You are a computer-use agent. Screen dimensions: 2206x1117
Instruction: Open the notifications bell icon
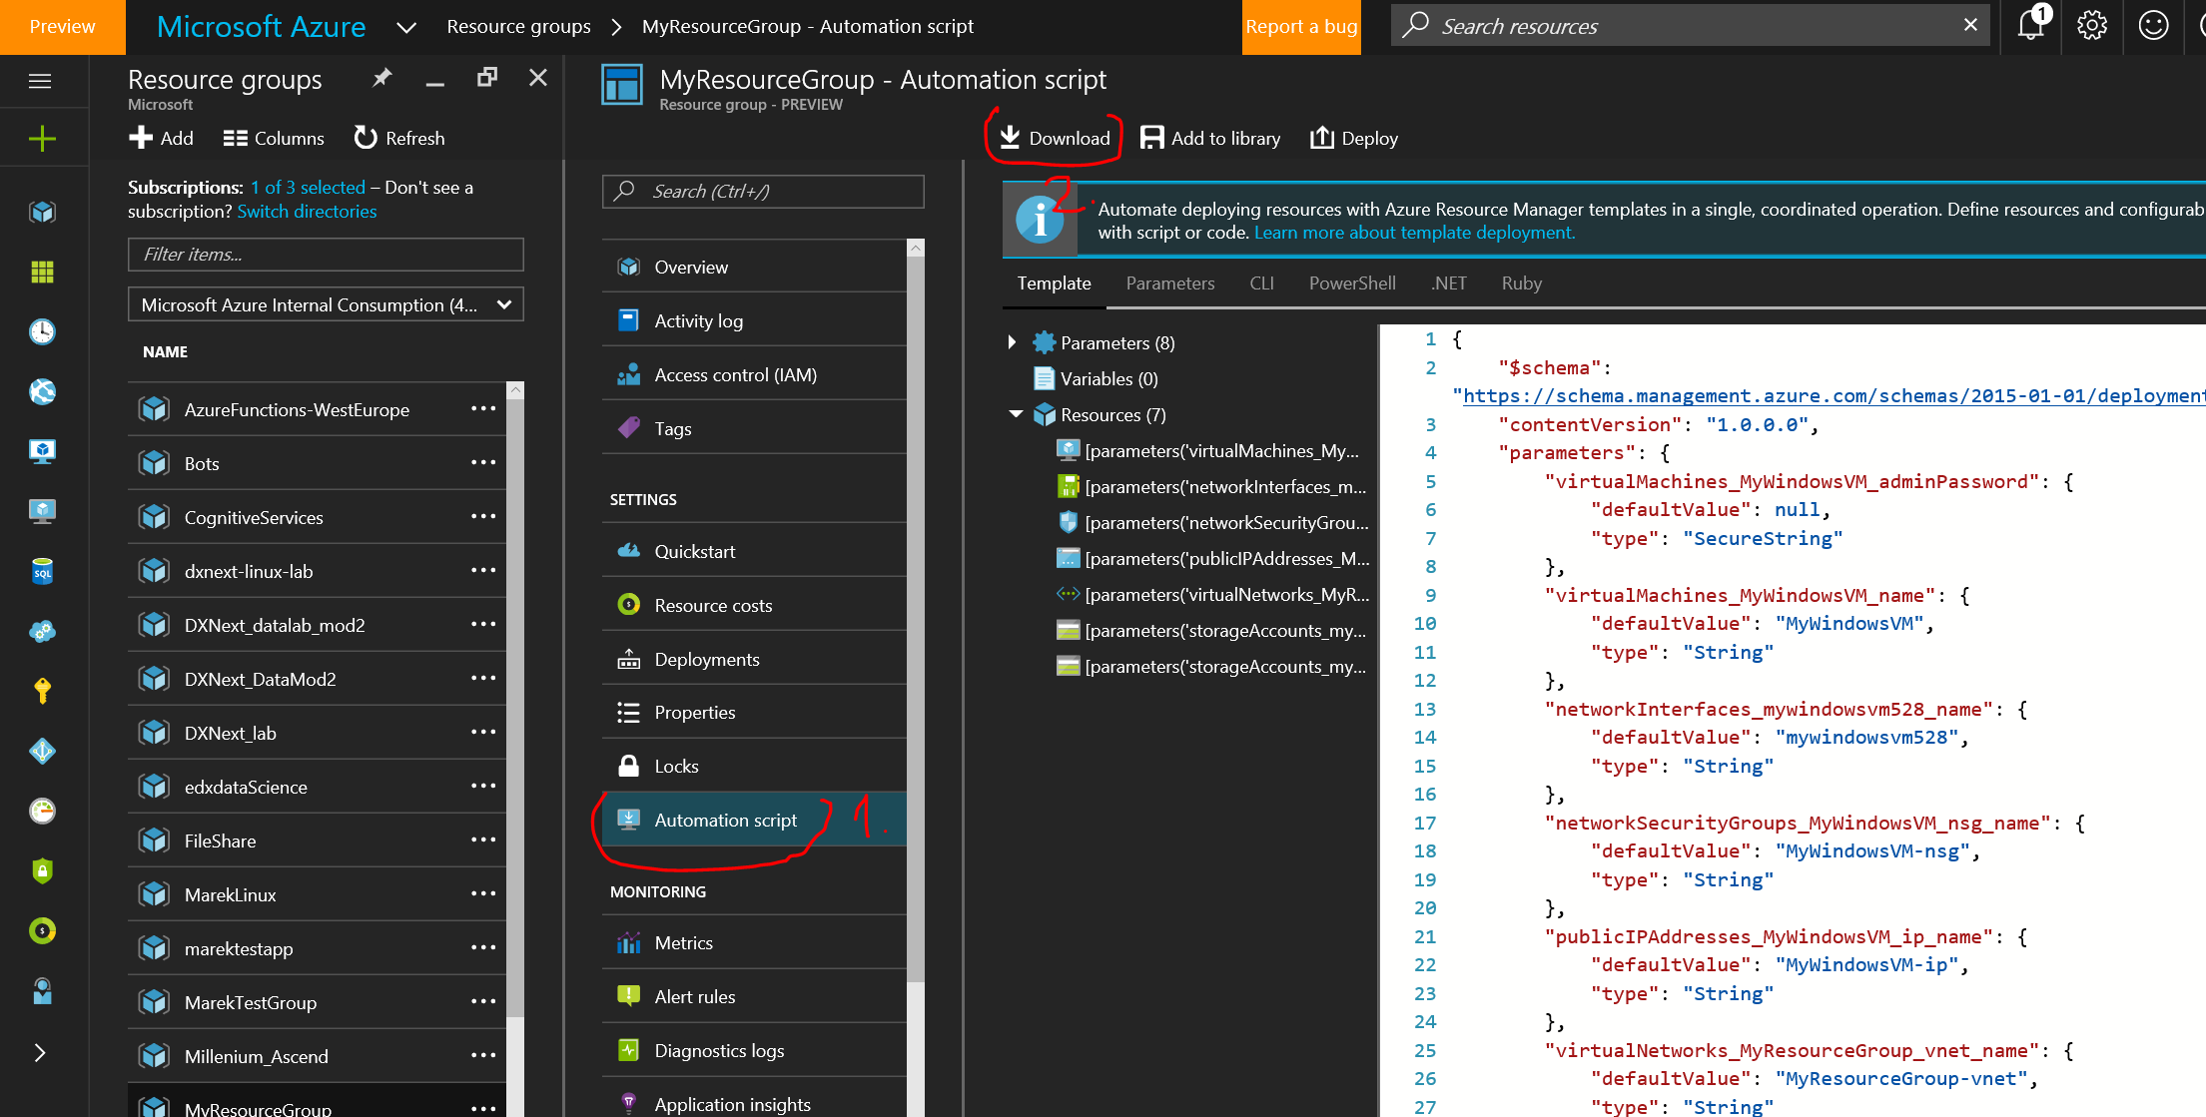(2030, 25)
